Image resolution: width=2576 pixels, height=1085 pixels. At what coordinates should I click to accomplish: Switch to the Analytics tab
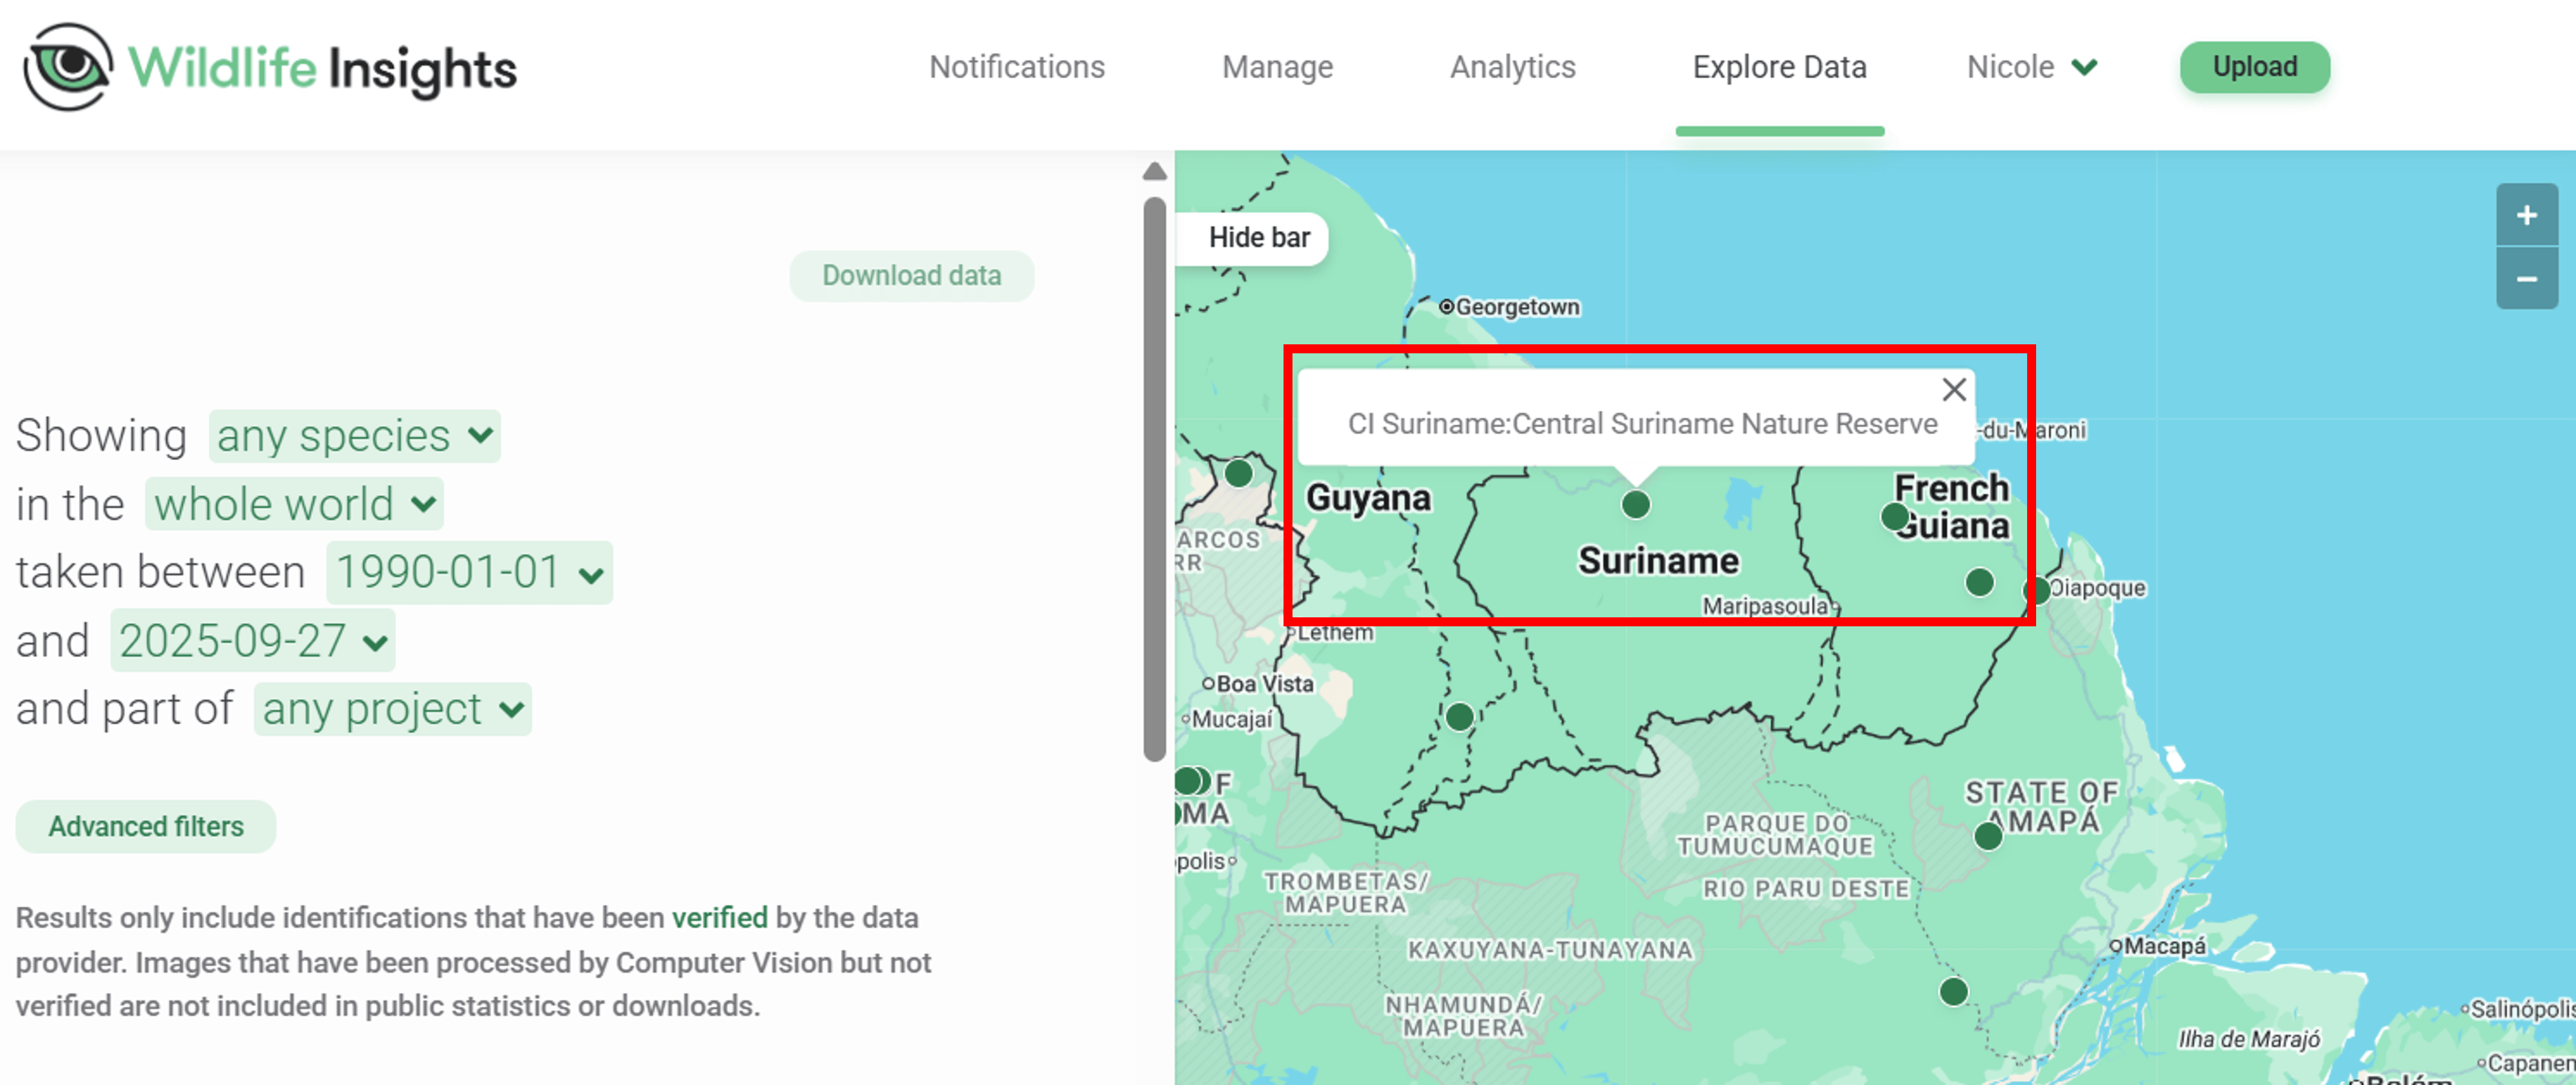1512,67
